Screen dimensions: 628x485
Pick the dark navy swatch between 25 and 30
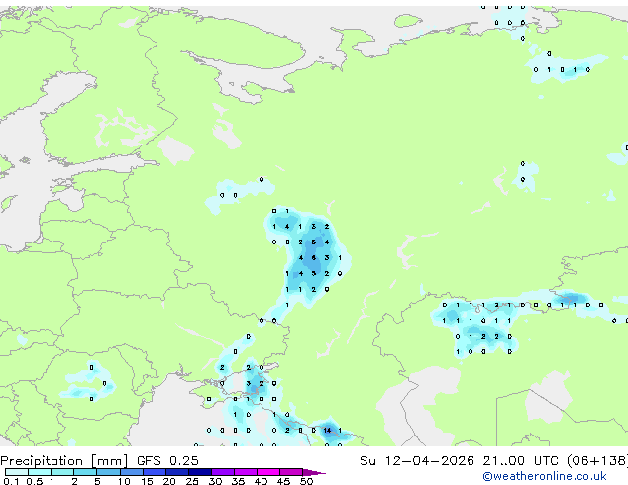coord(200,472)
